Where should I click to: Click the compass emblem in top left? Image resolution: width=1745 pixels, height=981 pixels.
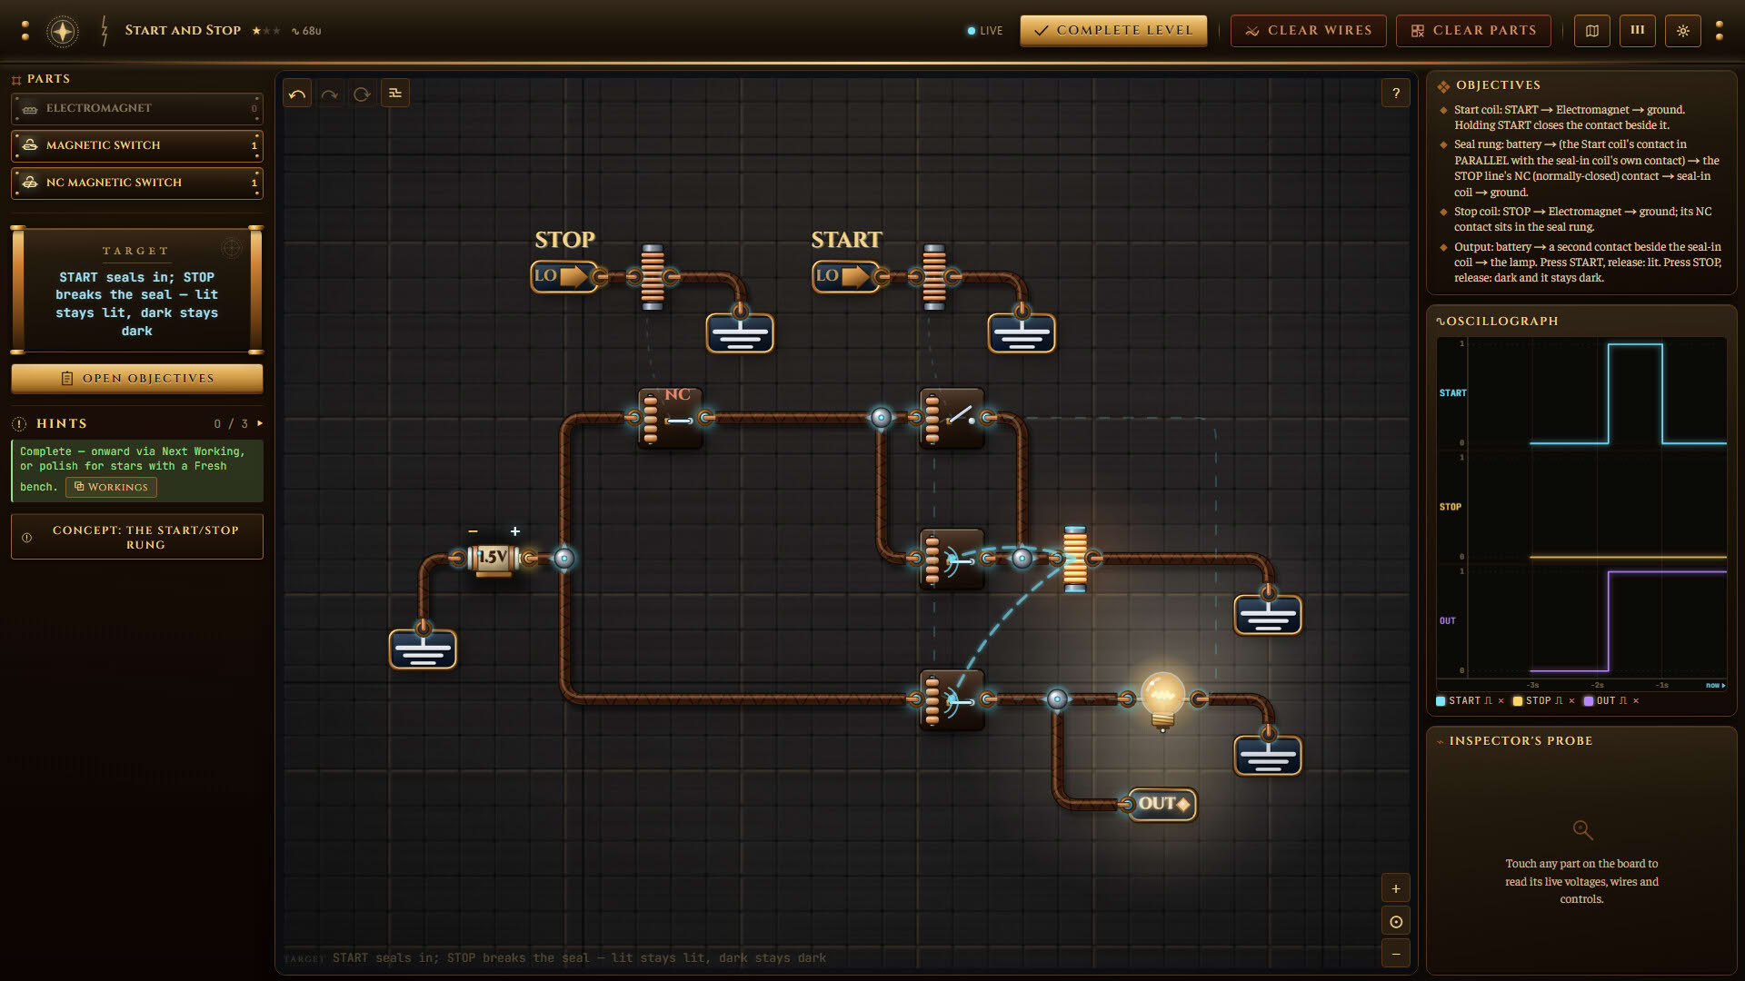63,31
